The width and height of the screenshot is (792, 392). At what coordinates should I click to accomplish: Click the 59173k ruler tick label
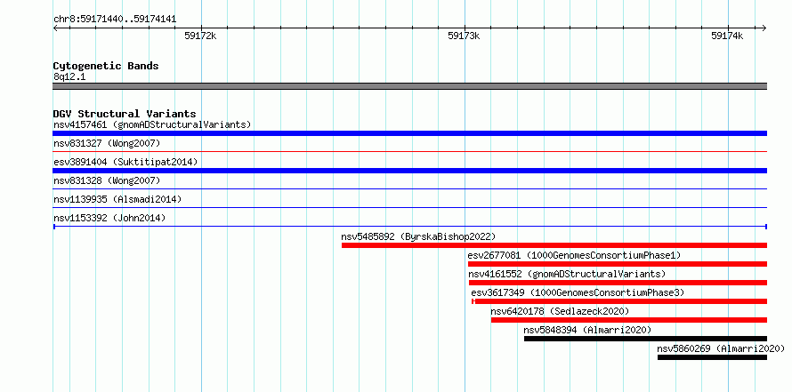pyautogui.click(x=465, y=36)
